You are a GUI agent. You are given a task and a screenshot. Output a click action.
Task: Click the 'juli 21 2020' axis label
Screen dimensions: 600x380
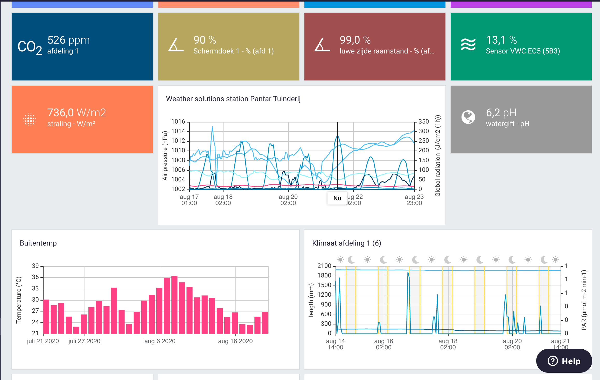pos(43,341)
